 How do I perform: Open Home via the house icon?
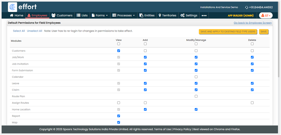click(x=12, y=15)
